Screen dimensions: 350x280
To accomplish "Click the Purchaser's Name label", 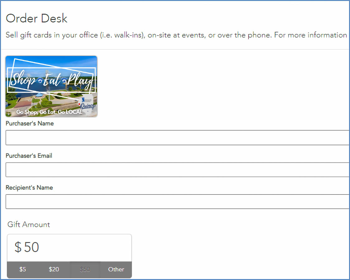I will 30,124.
